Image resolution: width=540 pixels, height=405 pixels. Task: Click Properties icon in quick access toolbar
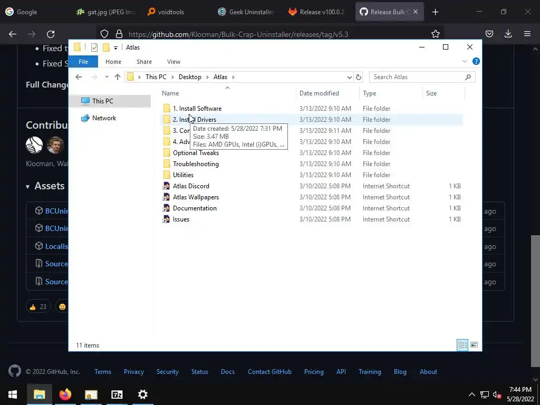pyautogui.click(x=94, y=47)
